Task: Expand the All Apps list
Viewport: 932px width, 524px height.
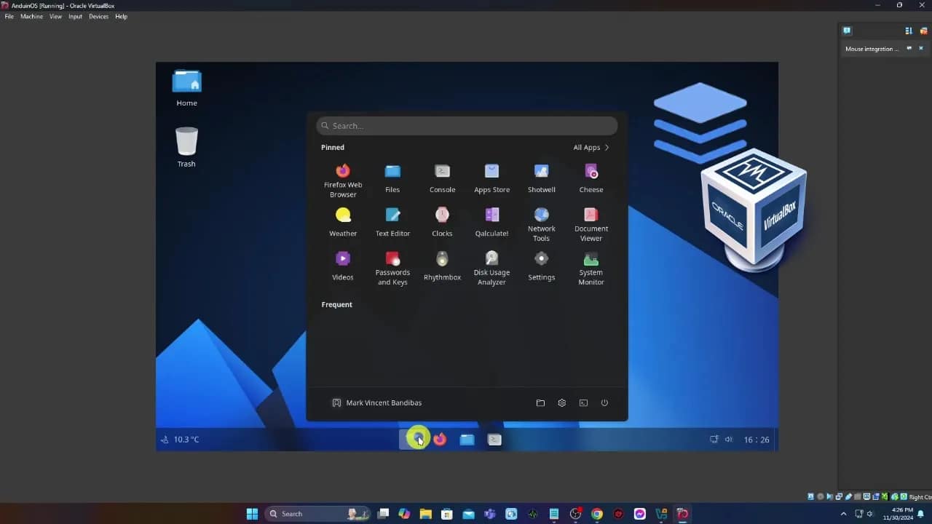Action: pos(591,148)
